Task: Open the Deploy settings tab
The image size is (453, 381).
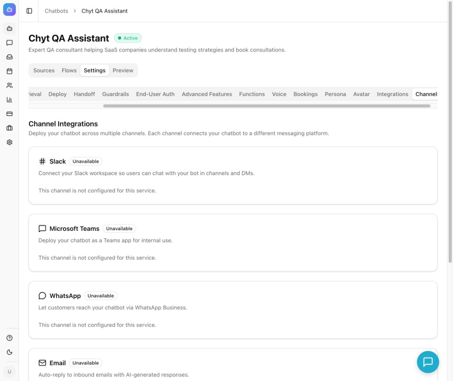Action: tap(57, 94)
